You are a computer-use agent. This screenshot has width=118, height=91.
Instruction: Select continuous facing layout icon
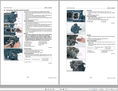click(97, 89)
